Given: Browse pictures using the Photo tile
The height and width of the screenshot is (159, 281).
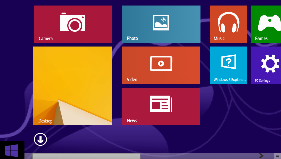Looking at the screenshot, I should pyautogui.click(x=161, y=24).
